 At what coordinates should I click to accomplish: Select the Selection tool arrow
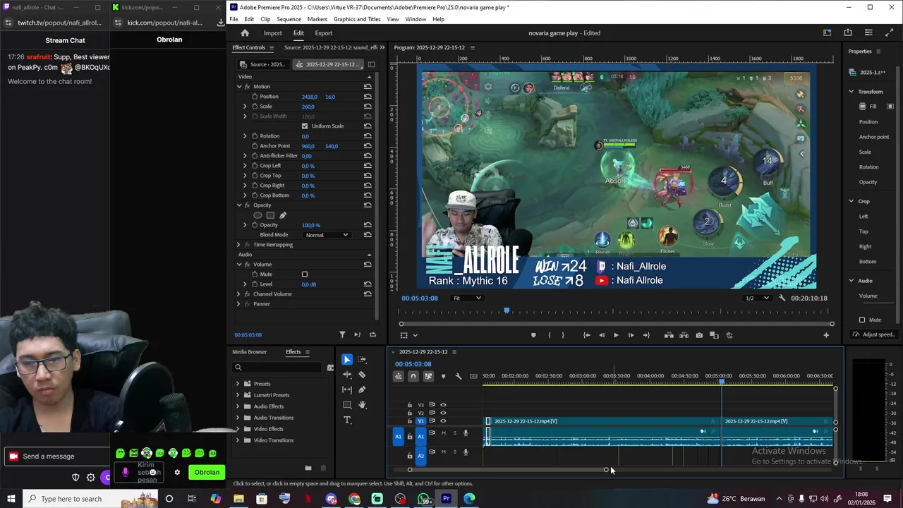347,360
